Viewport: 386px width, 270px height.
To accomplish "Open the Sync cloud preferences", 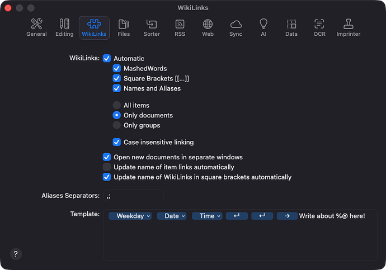I will [x=236, y=27].
